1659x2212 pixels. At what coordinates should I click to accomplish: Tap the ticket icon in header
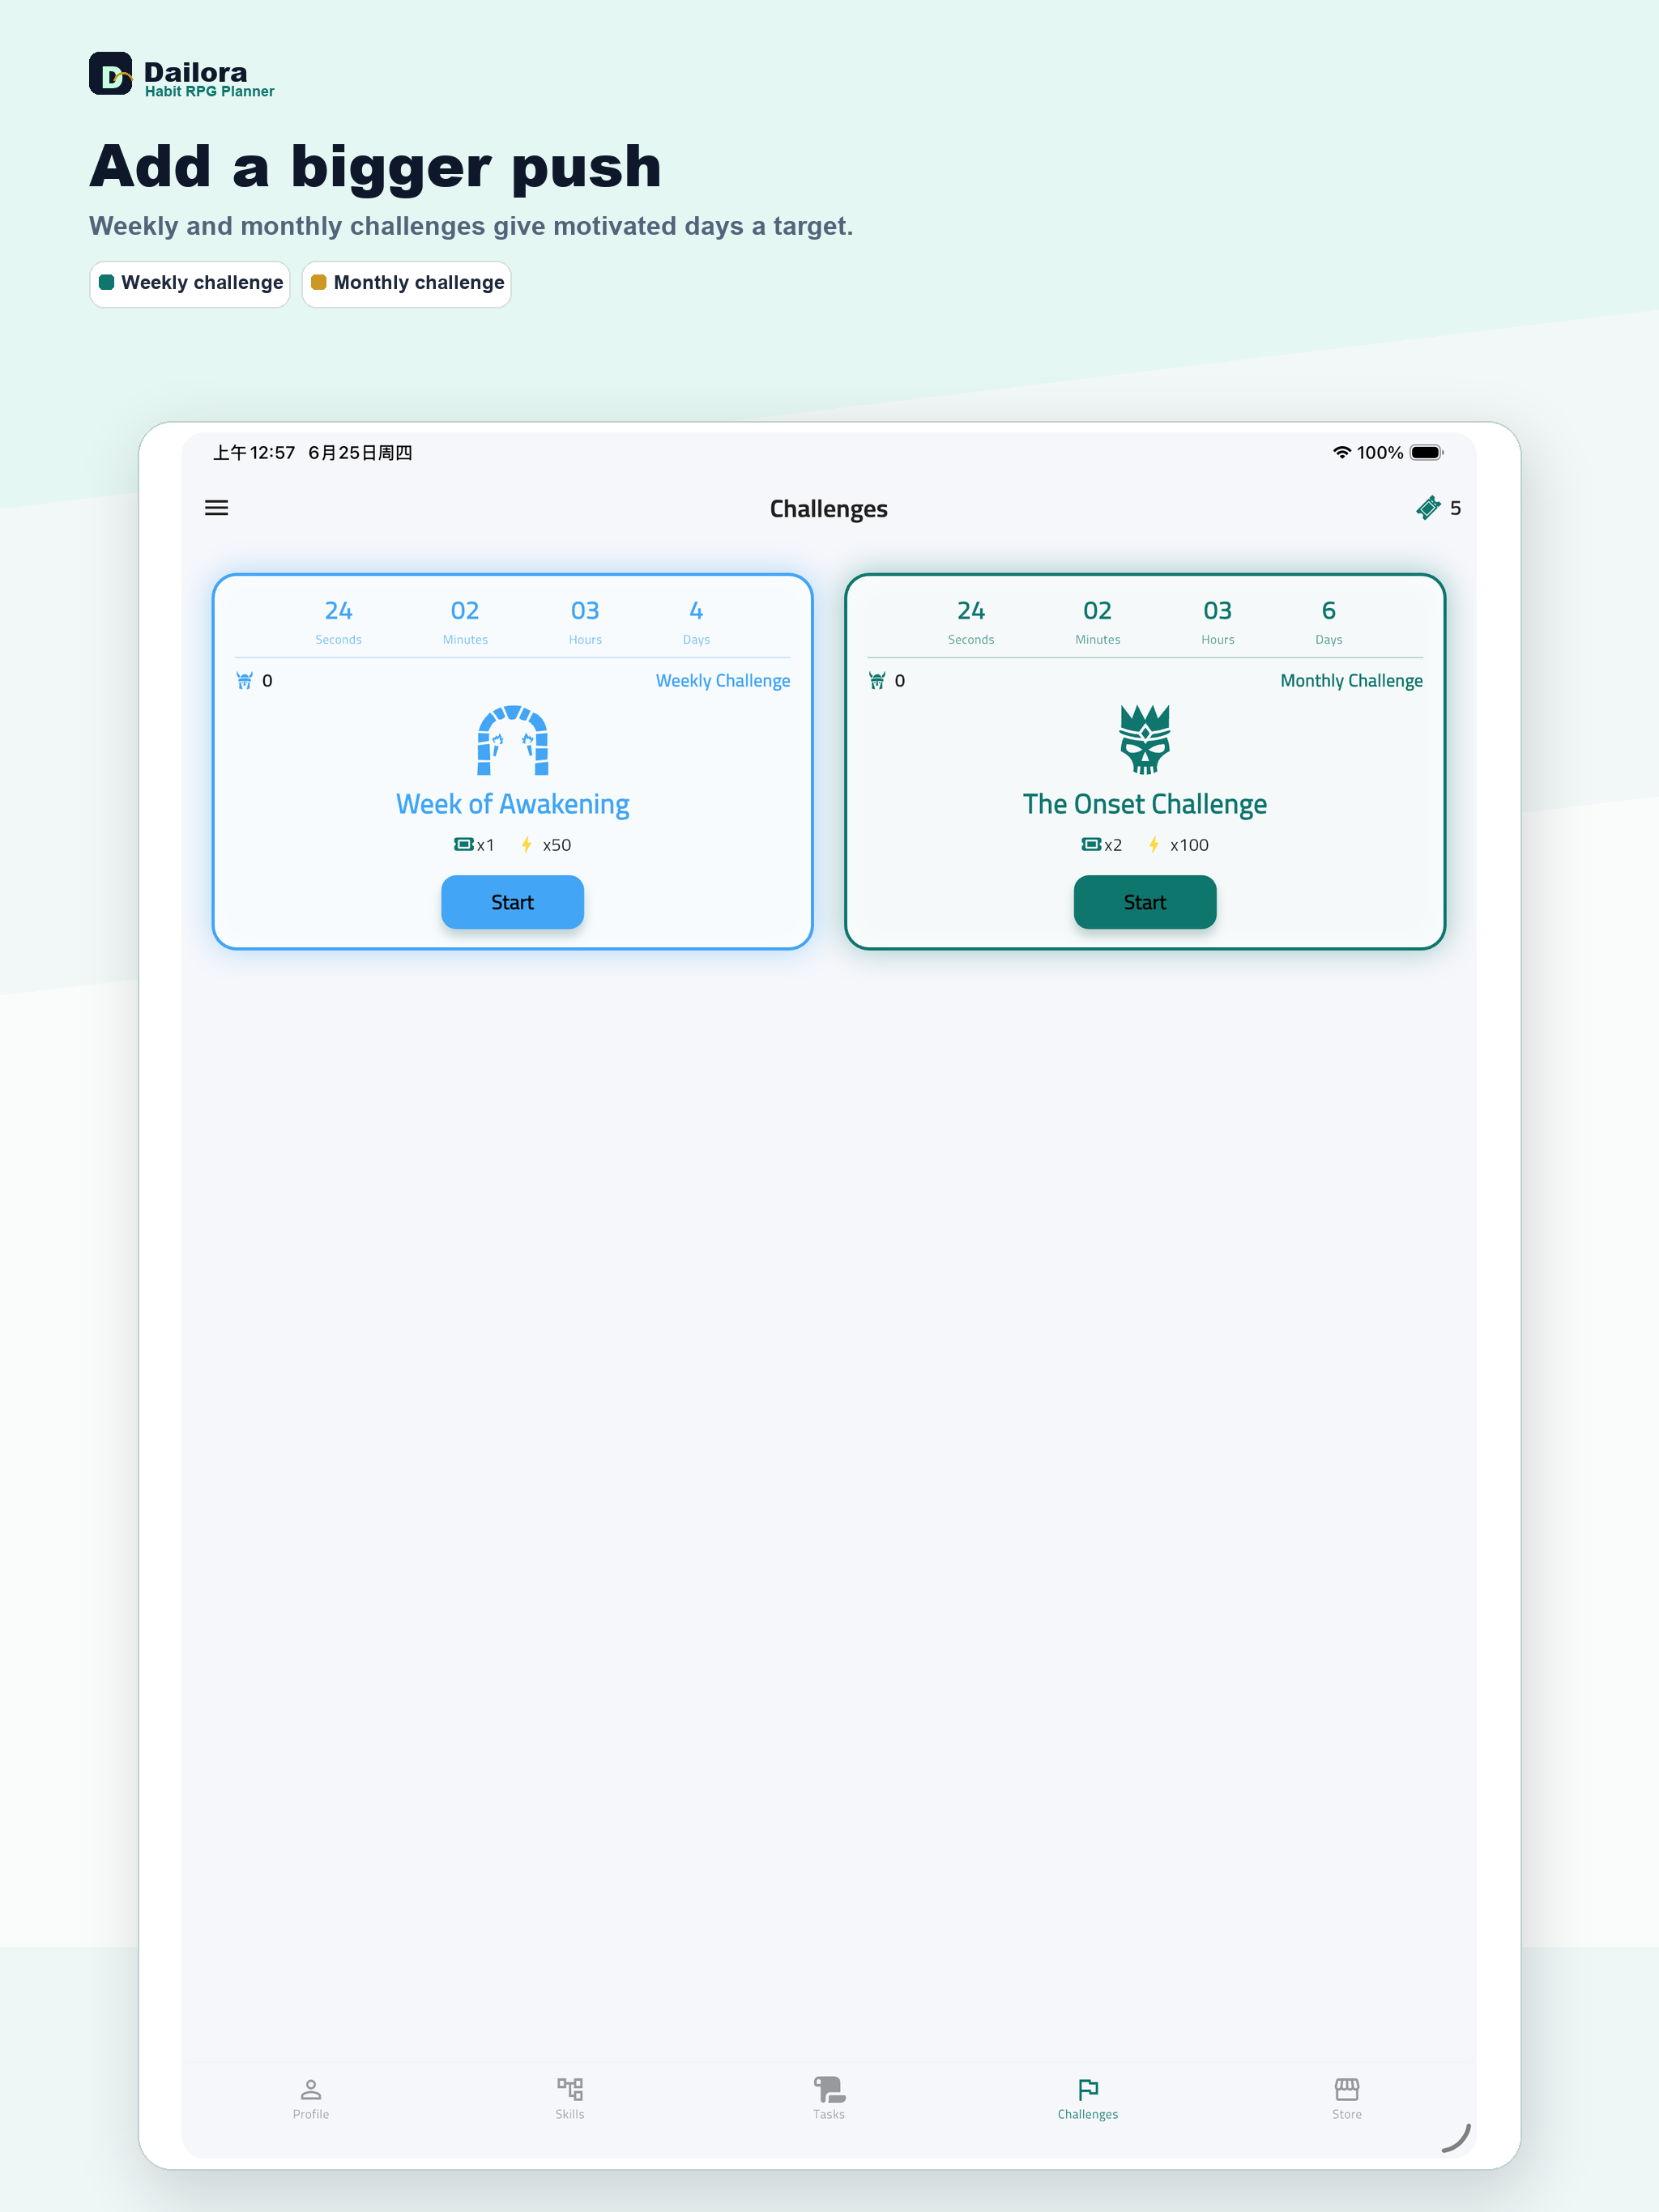[1428, 508]
